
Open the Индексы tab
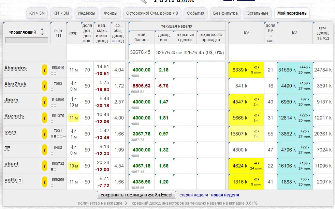point(86,13)
